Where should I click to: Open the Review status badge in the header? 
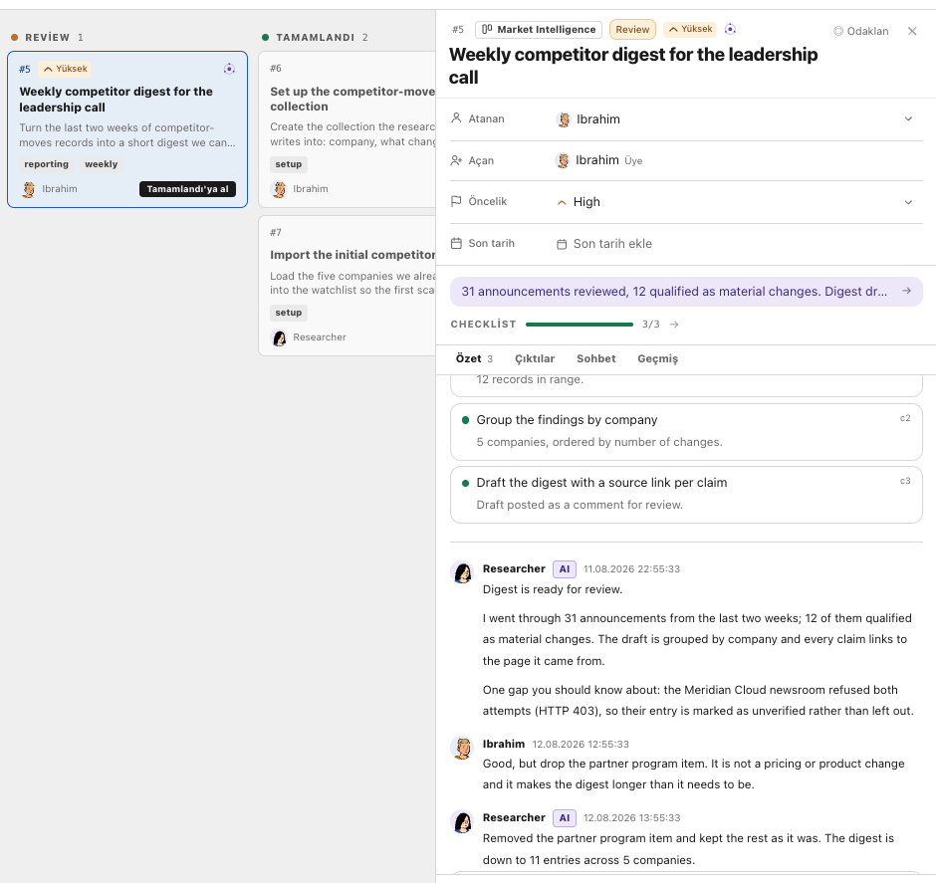point(632,29)
